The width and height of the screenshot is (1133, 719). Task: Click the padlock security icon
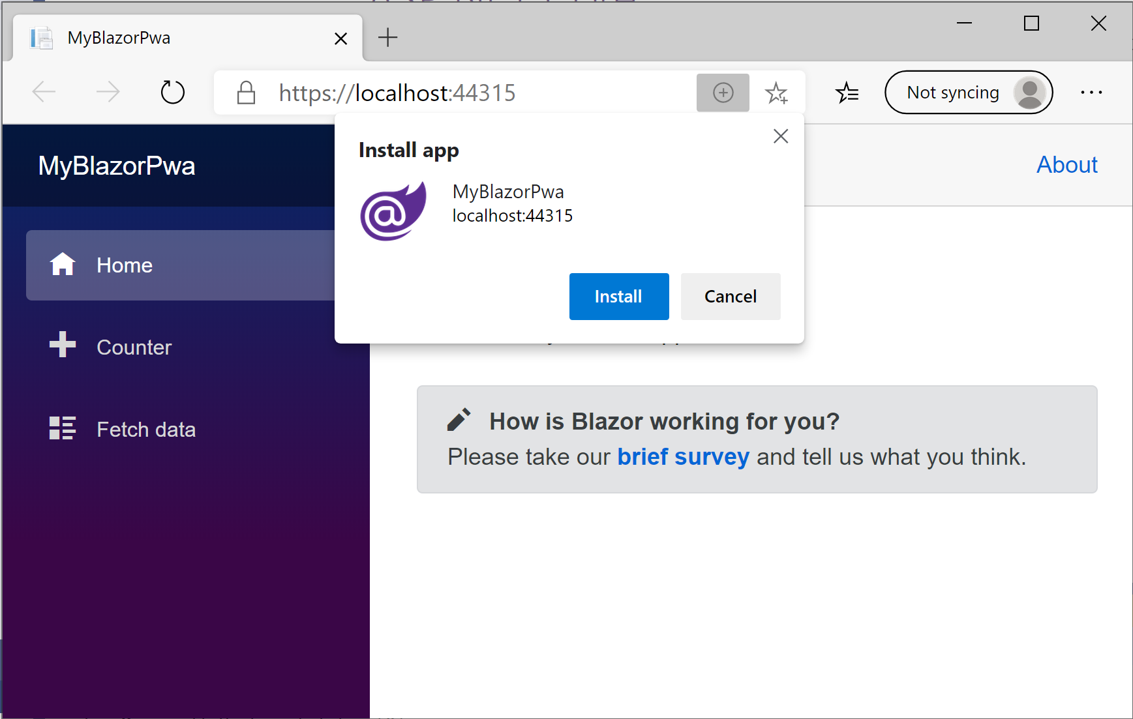point(246,93)
